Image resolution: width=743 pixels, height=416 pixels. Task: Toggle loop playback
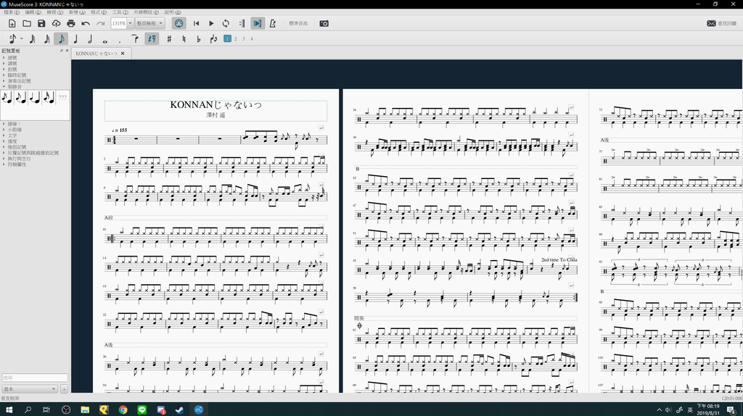[226, 23]
